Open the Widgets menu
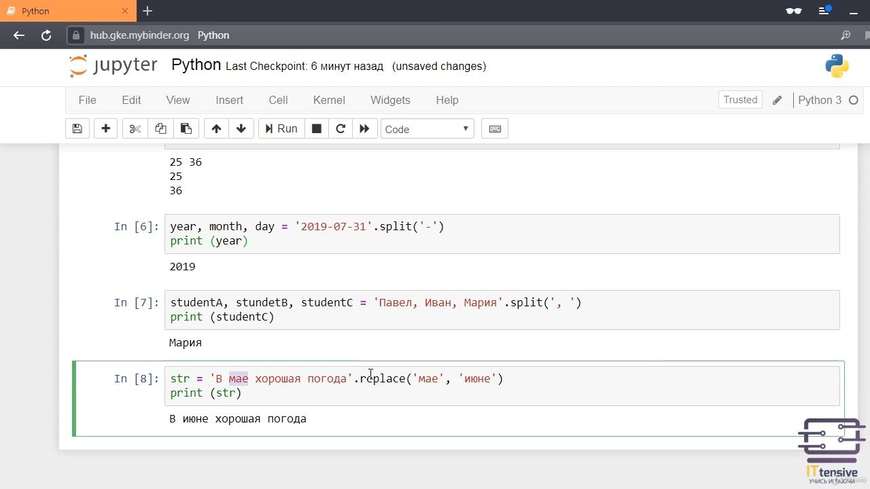This screenshot has height=489, width=870. 390,100
